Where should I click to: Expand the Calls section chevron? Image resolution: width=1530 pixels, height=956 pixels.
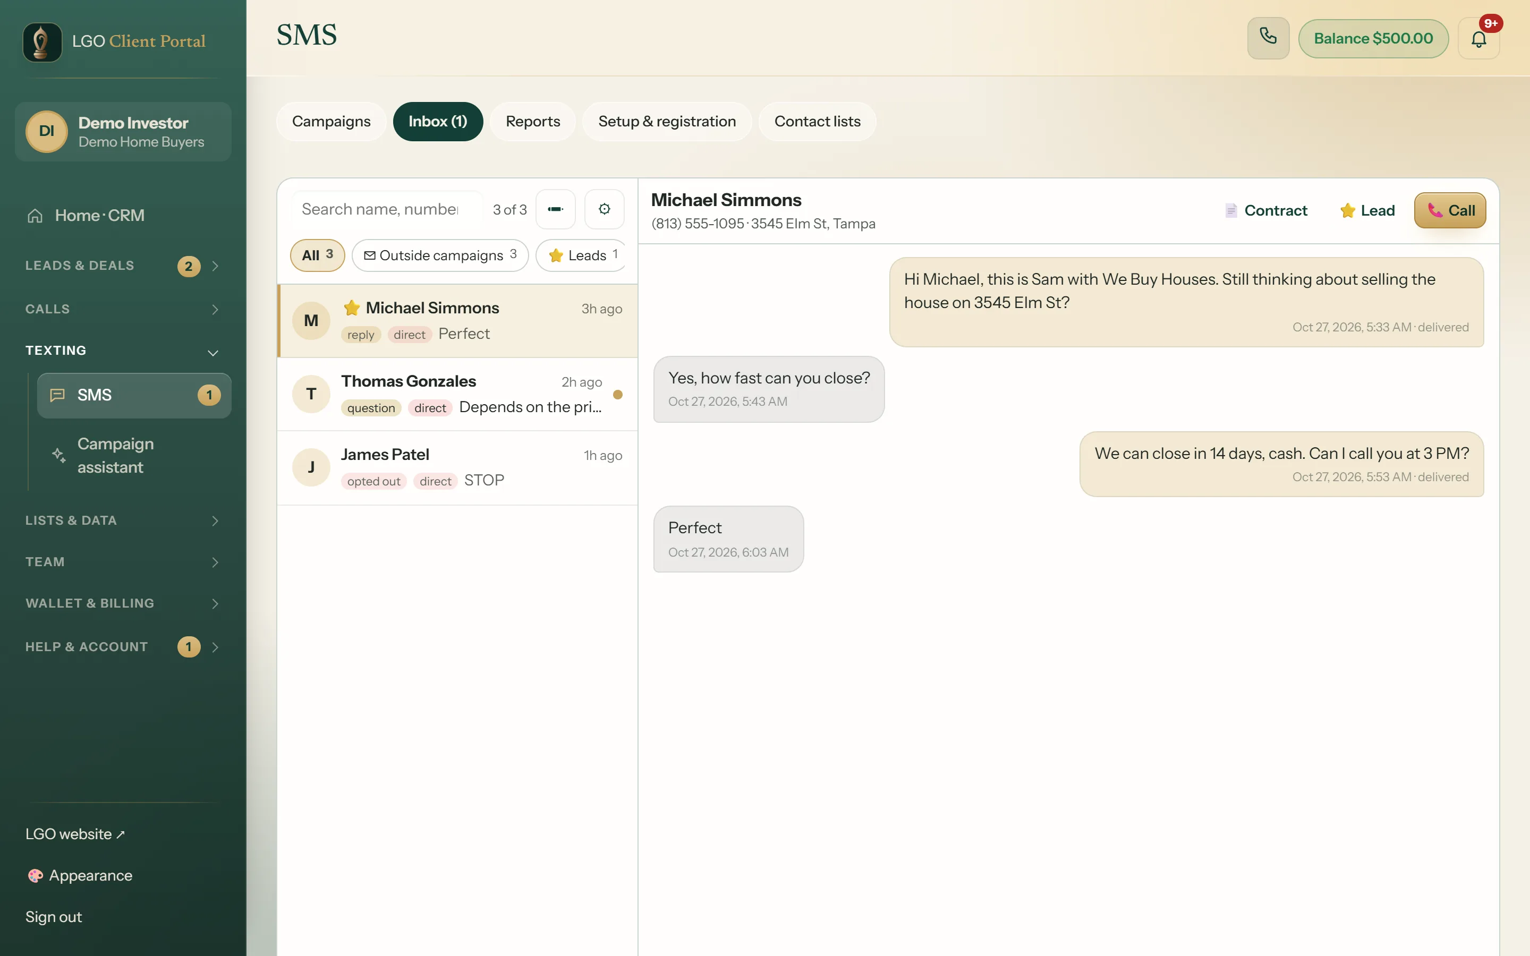(x=215, y=310)
